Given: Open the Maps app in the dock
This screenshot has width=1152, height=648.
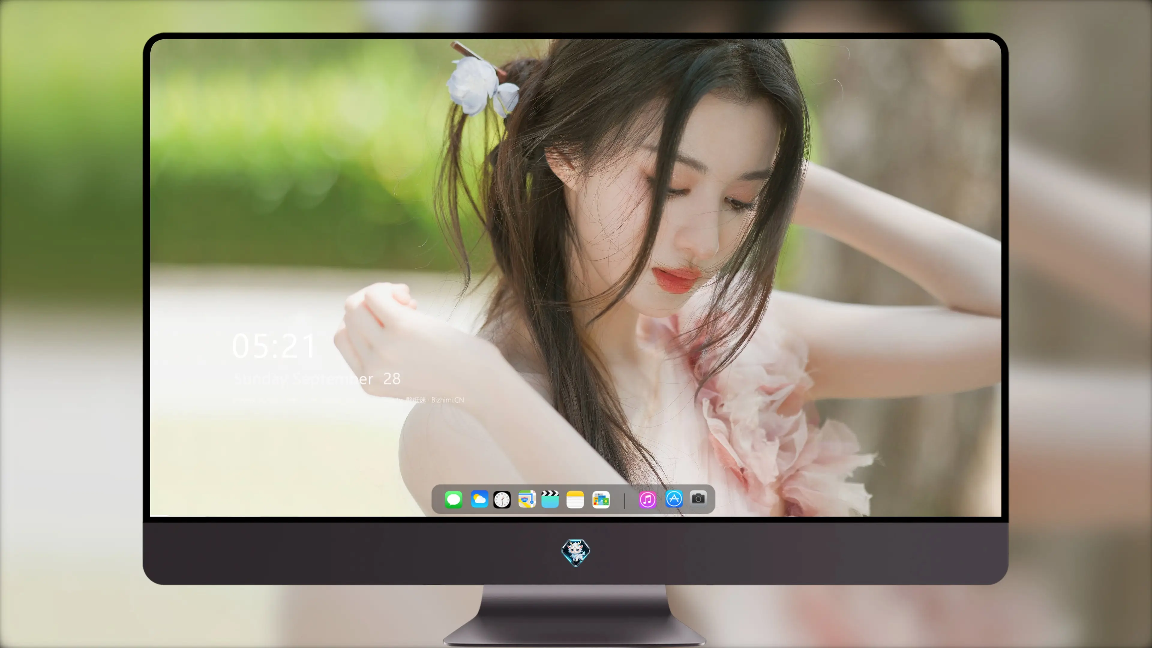Looking at the screenshot, I should pyautogui.click(x=527, y=499).
